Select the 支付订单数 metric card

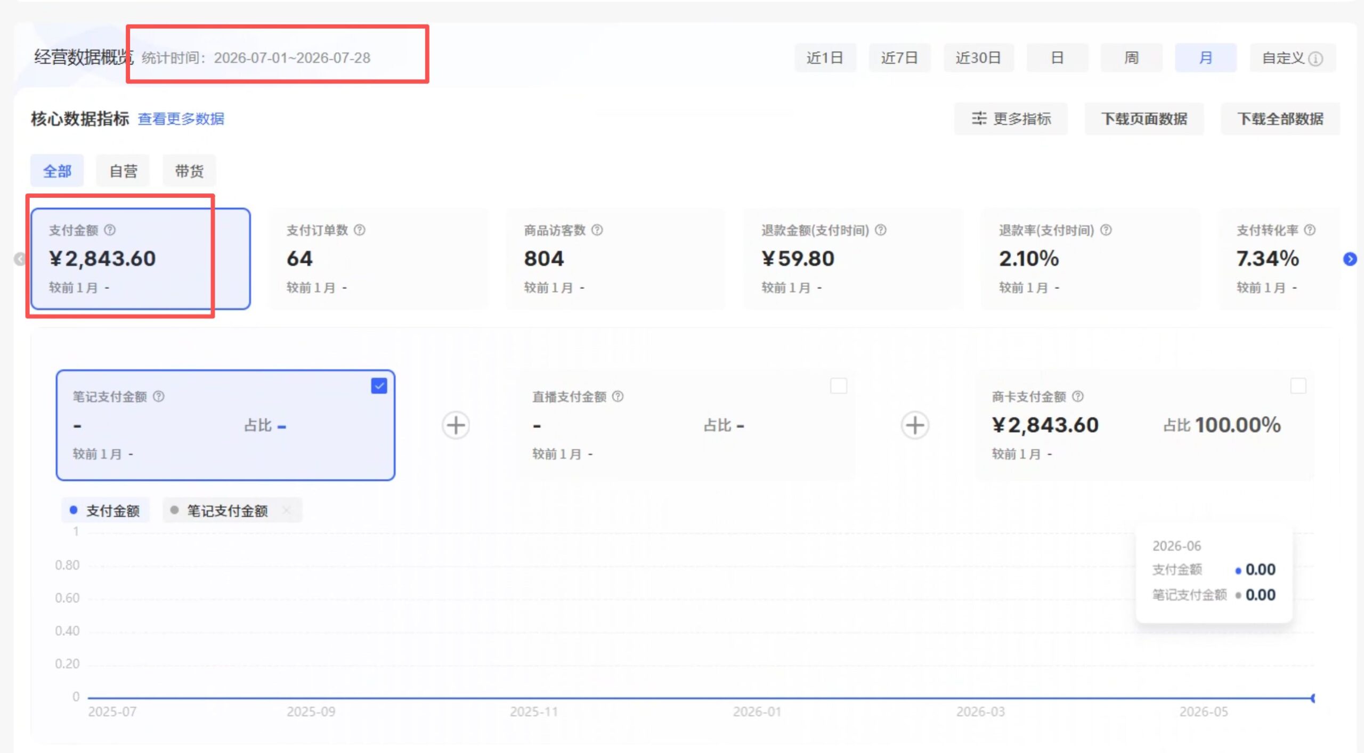pyautogui.click(x=378, y=259)
